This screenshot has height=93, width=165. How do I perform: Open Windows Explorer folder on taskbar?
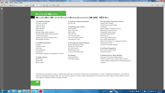pos(20,91)
